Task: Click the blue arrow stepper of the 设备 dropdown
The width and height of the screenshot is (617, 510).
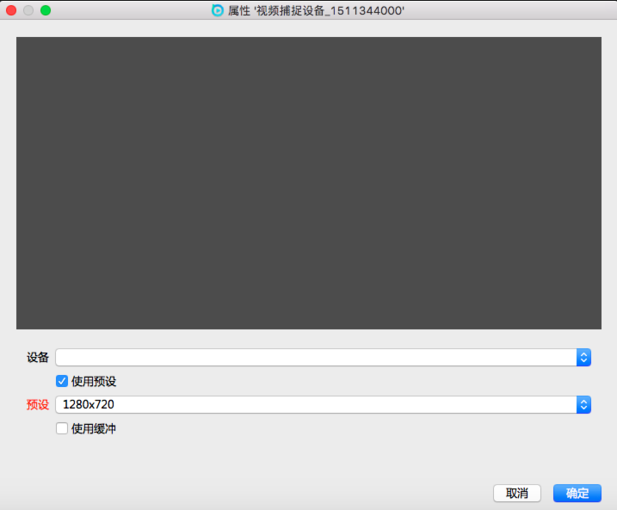Action: pyautogui.click(x=583, y=357)
